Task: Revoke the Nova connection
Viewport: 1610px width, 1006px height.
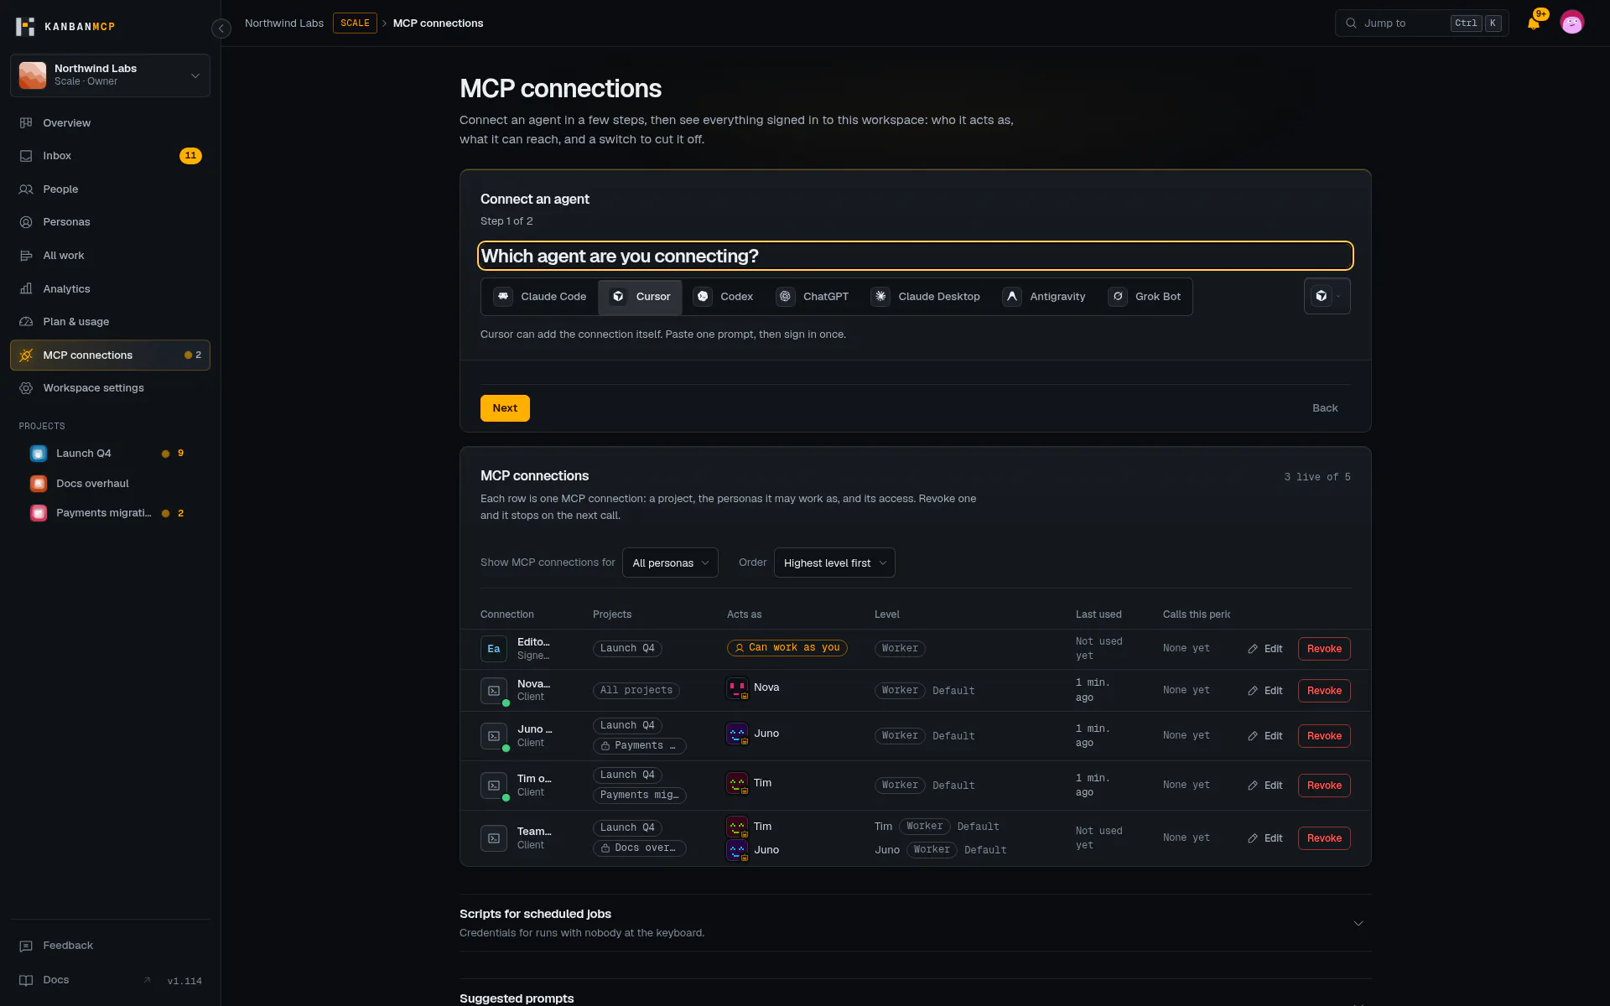Action: pyautogui.click(x=1324, y=691)
